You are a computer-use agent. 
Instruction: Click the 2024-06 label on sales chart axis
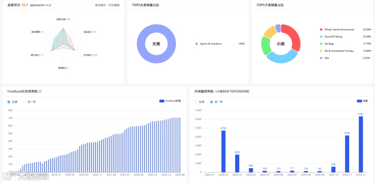(278, 175)
